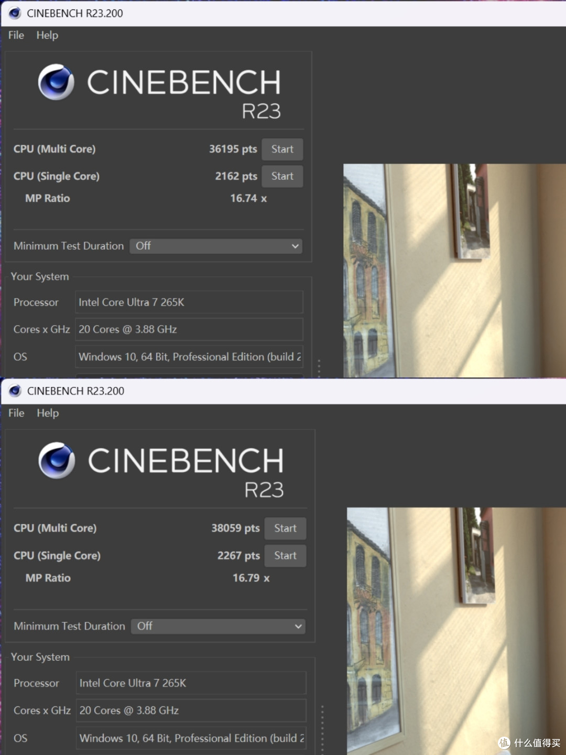Click OS field in upper window

189,357
